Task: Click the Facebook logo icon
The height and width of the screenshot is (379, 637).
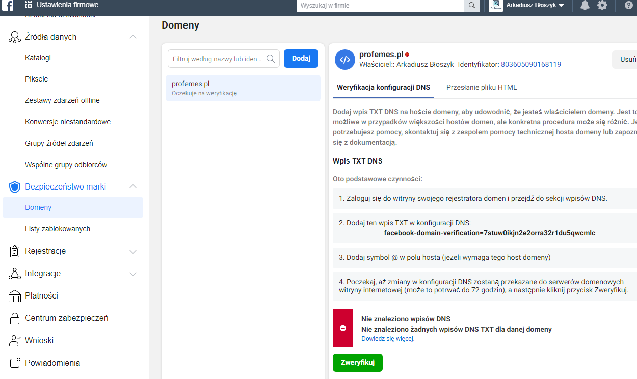Action: coord(8,6)
